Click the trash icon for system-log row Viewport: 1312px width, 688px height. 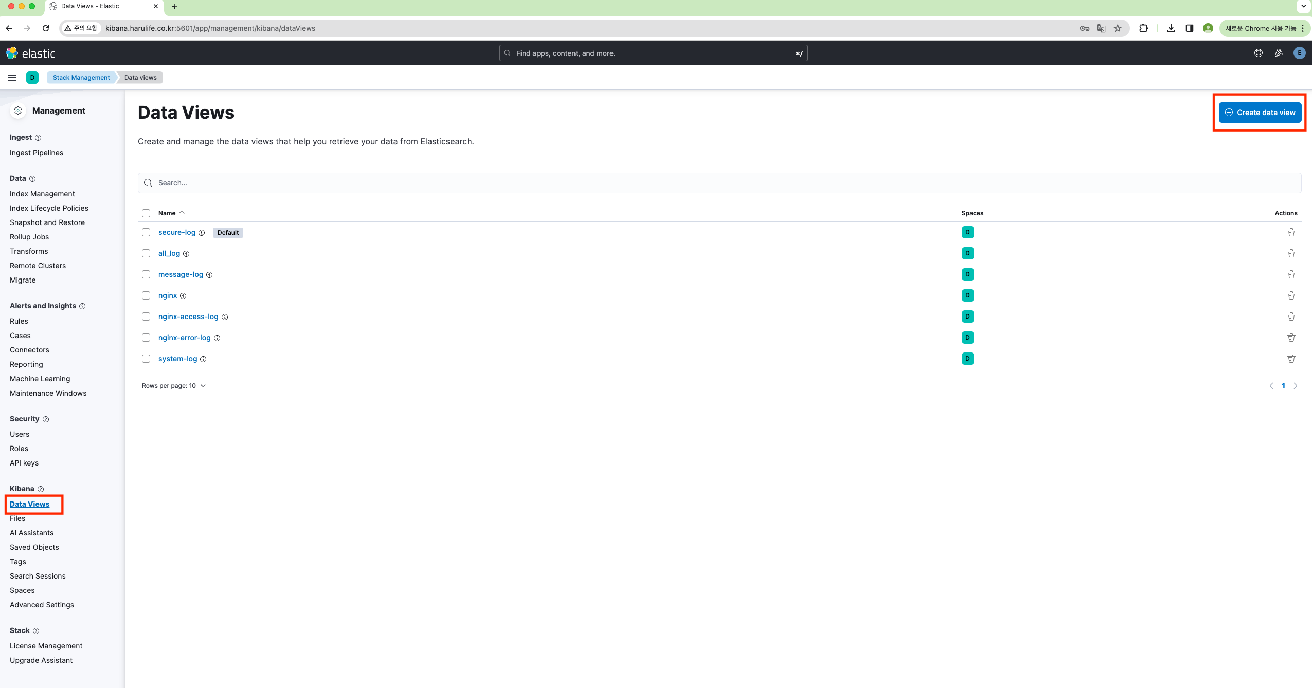tap(1291, 359)
